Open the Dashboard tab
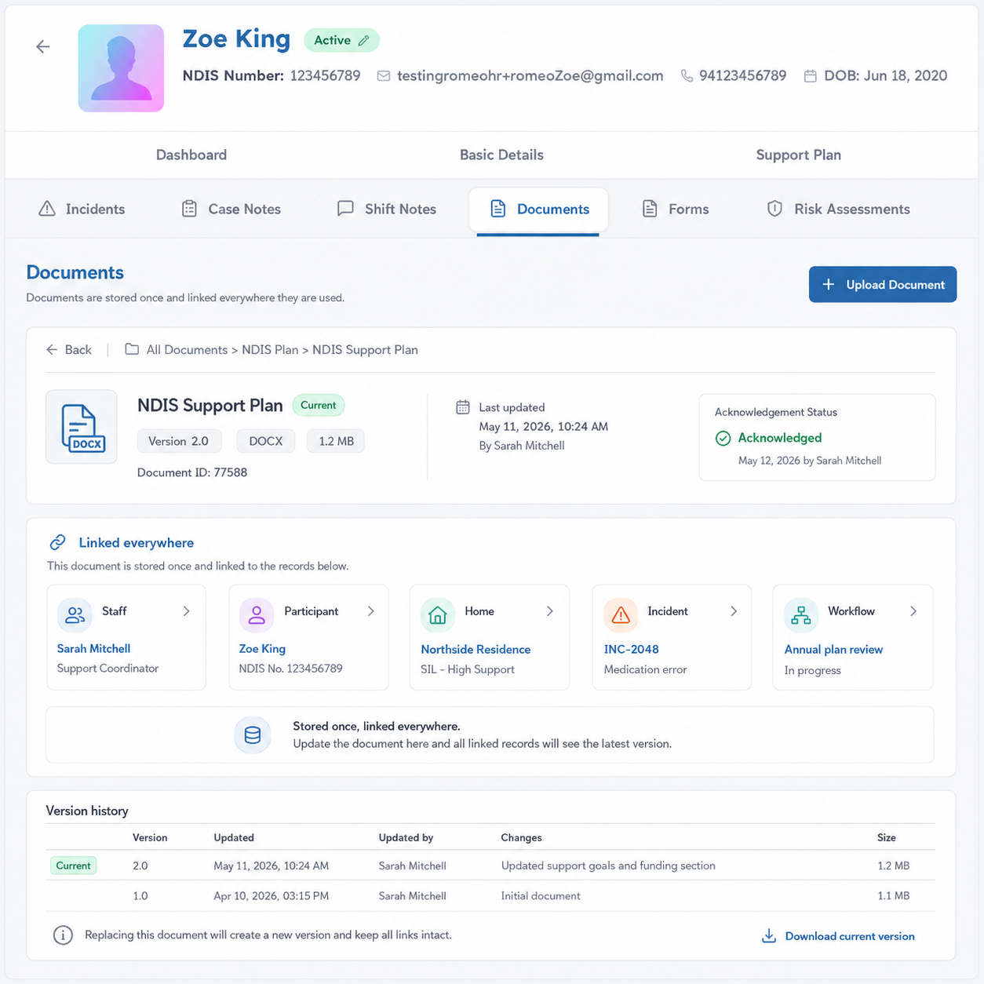984x984 pixels. (x=191, y=155)
